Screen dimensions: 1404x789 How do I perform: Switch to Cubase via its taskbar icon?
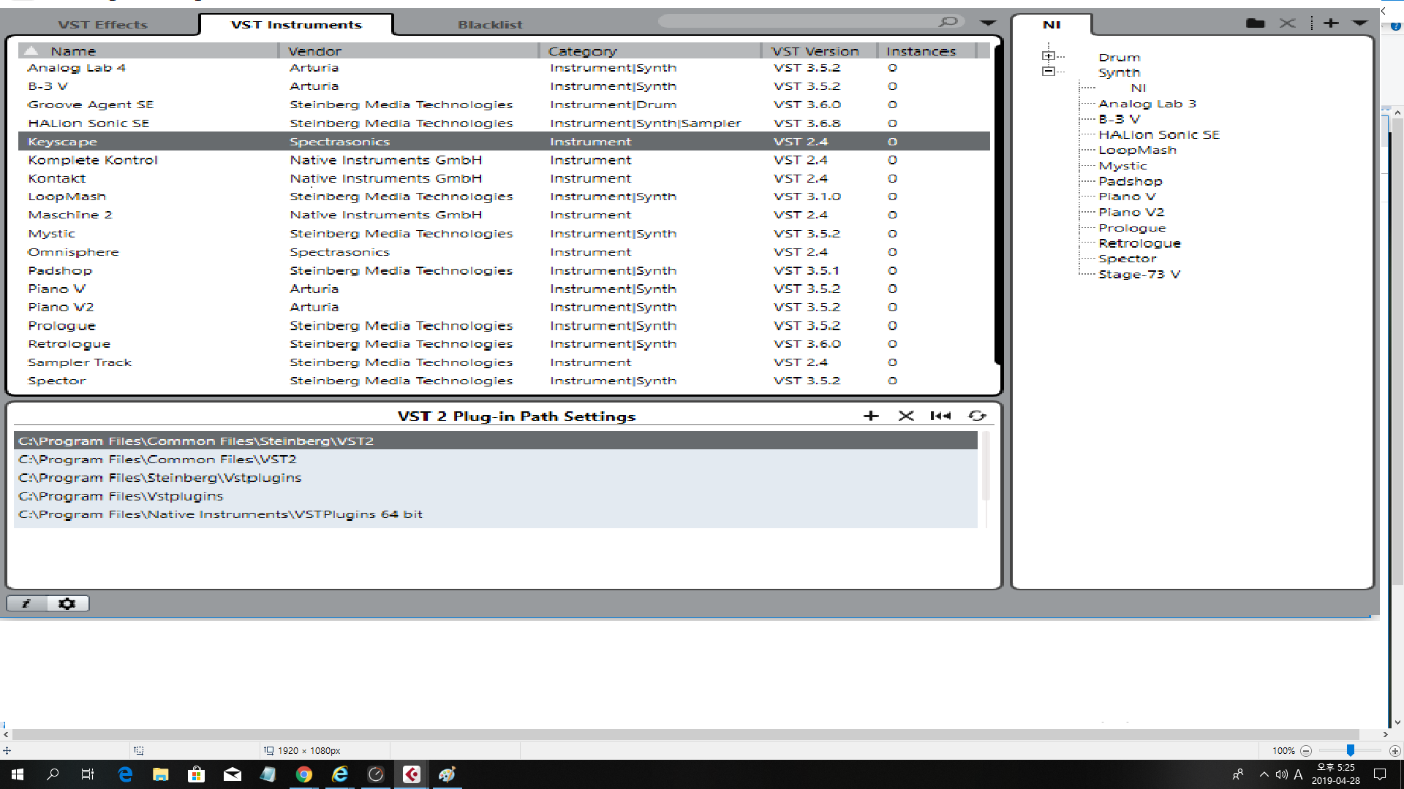click(x=412, y=774)
